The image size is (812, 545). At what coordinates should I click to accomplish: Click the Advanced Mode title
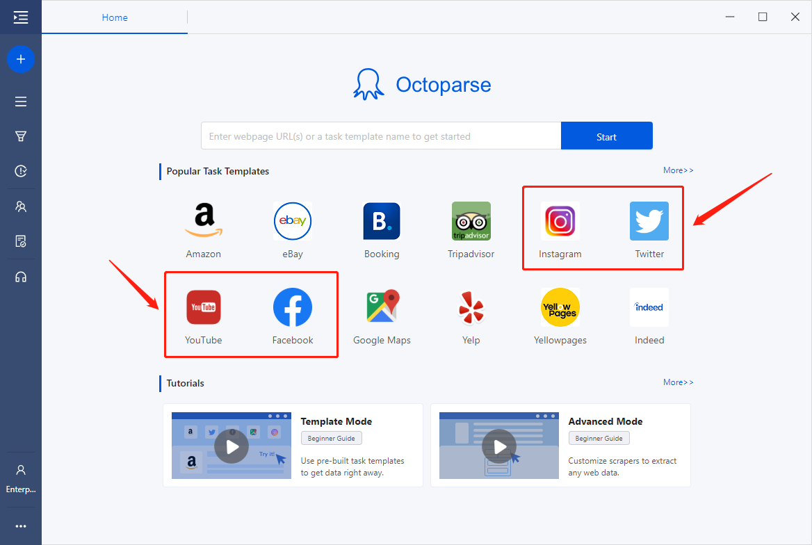coord(606,422)
